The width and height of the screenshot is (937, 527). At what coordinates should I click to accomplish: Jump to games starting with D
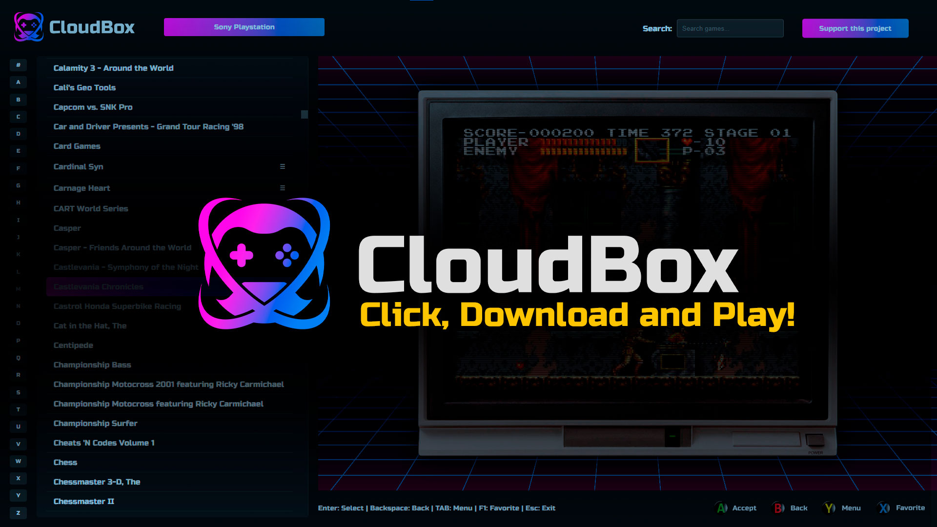coord(18,134)
